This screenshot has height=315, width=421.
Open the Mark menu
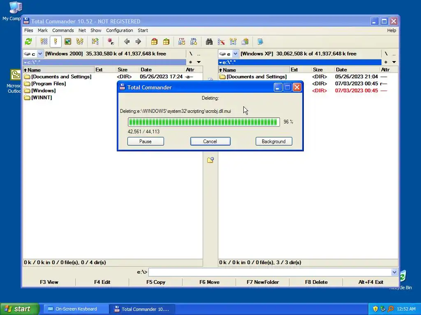(x=42, y=30)
